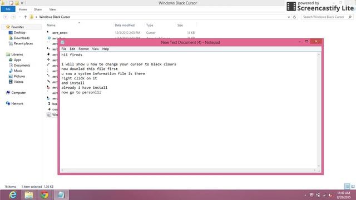Viewport: 356px width, 200px height.
Task: Switch Explorer to details view icon
Action: 347,187
